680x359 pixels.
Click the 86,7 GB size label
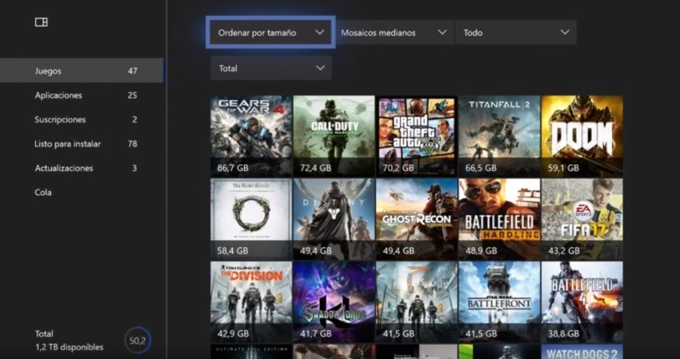tap(233, 168)
